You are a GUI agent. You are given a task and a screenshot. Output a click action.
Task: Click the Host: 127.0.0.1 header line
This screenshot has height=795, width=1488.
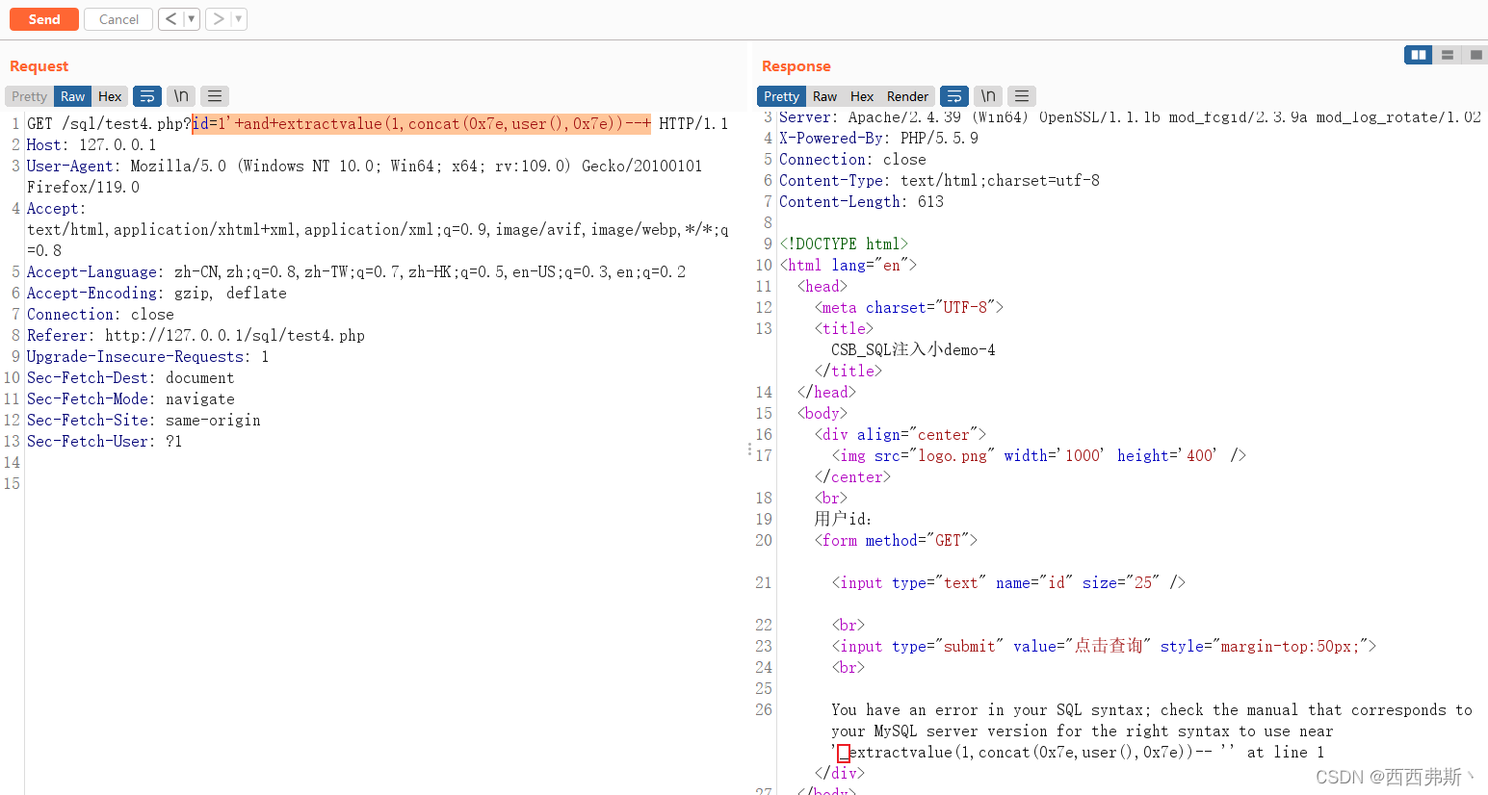pyautogui.click(x=91, y=144)
